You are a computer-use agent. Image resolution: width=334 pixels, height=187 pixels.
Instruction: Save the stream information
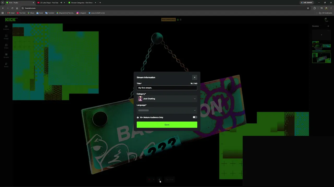point(167,125)
